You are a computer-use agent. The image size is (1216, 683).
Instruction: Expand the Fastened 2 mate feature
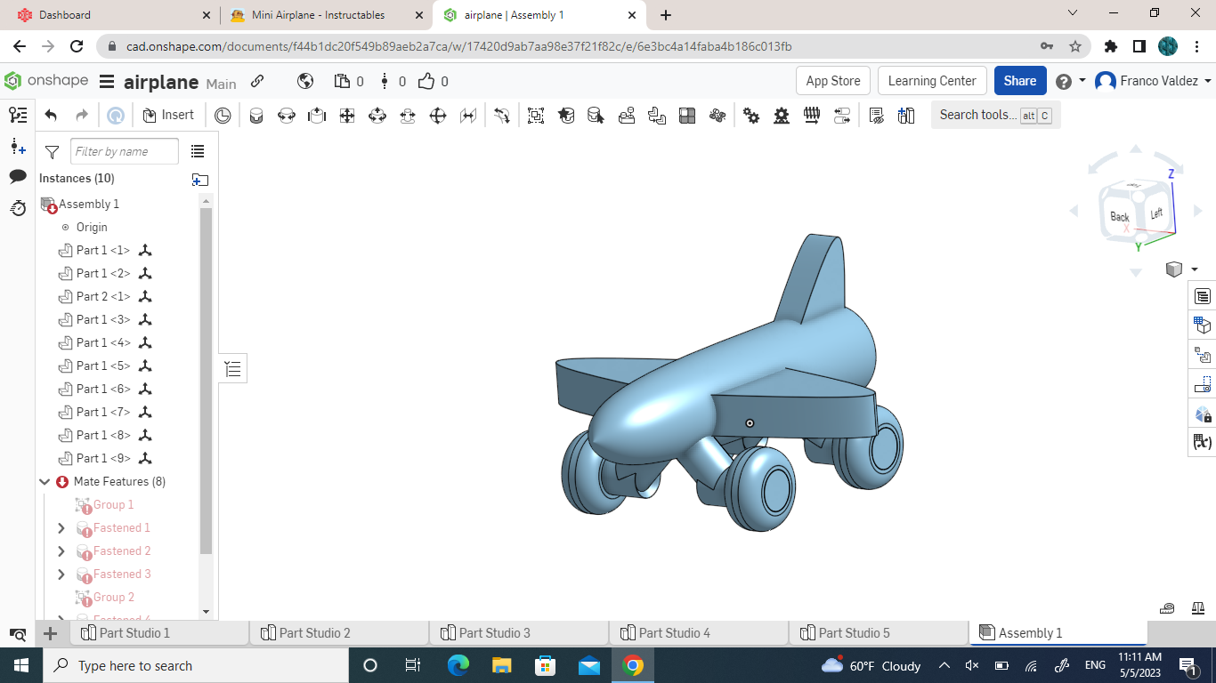coord(61,550)
